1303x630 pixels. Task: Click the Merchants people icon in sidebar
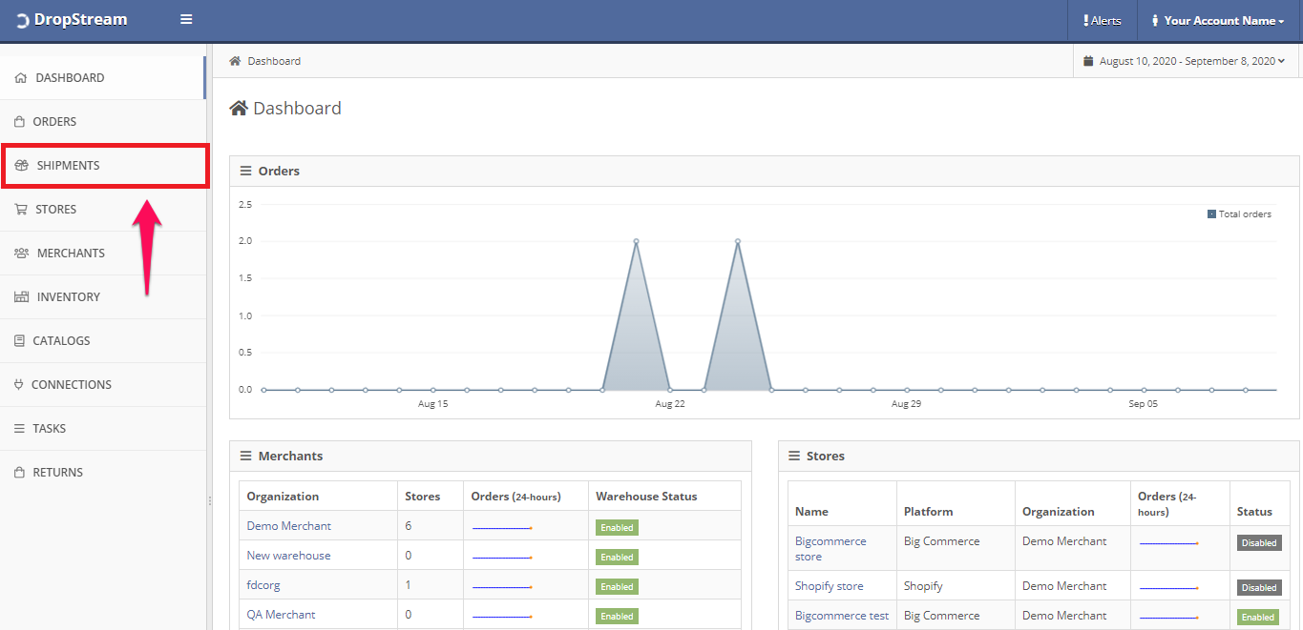tap(21, 254)
